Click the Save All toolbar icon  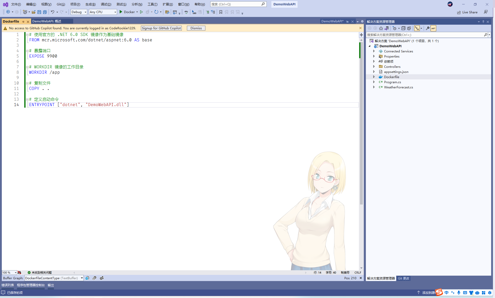click(45, 12)
